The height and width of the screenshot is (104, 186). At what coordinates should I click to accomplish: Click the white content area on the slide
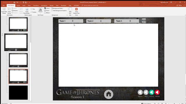(108, 55)
